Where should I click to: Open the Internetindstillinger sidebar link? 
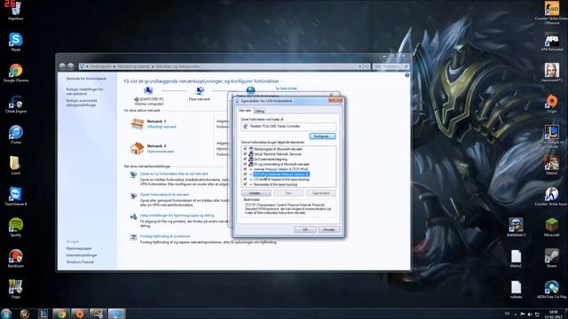tap(82, 255)
